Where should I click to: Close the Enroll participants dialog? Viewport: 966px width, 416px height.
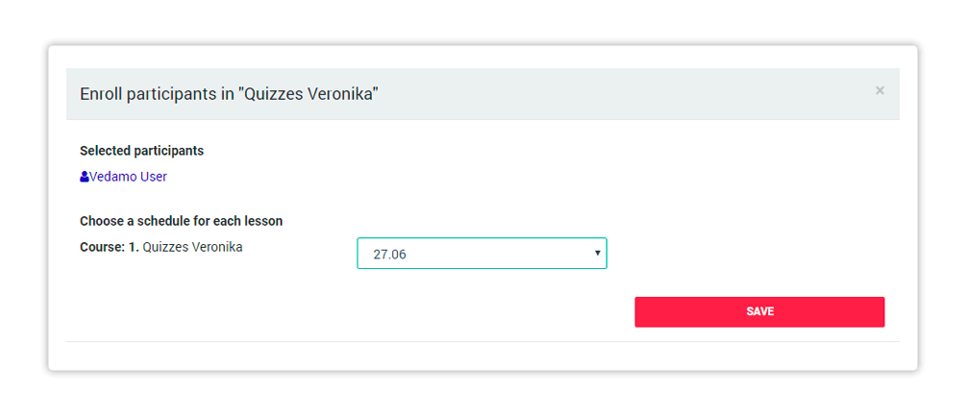879,90
